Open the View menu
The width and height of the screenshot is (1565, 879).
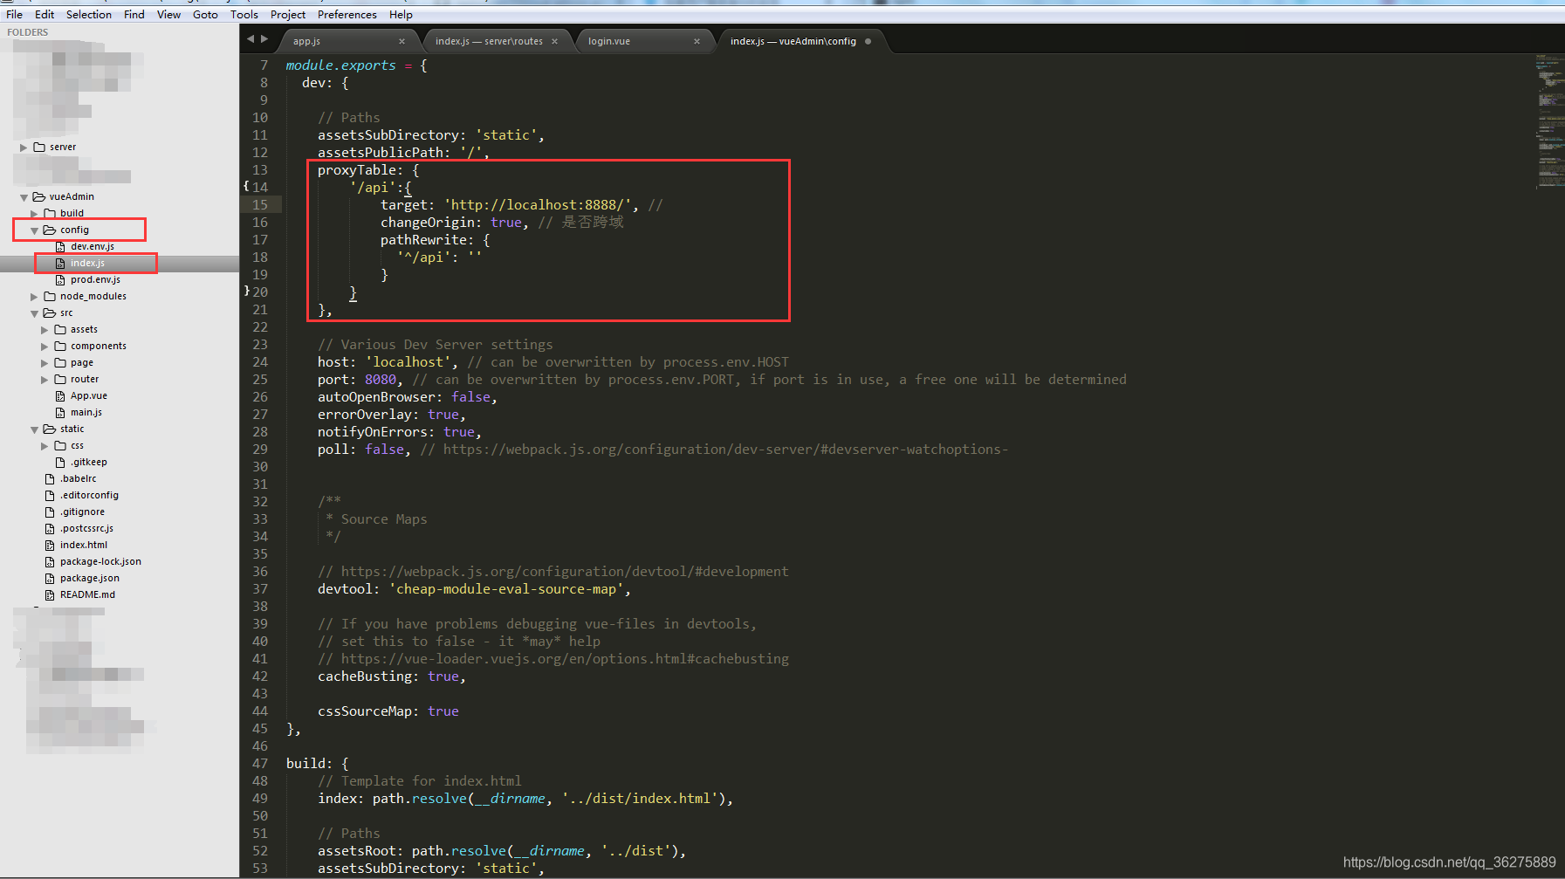pos(168,15)
